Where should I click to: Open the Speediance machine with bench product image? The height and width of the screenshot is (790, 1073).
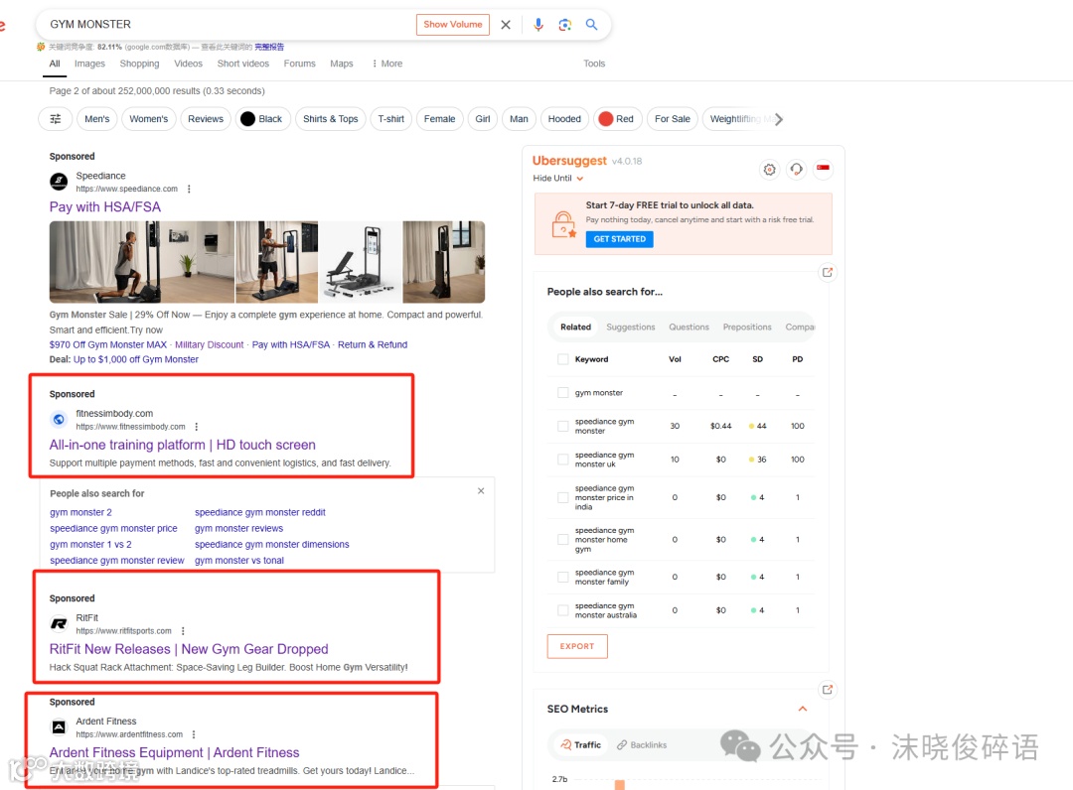(360, 262)
